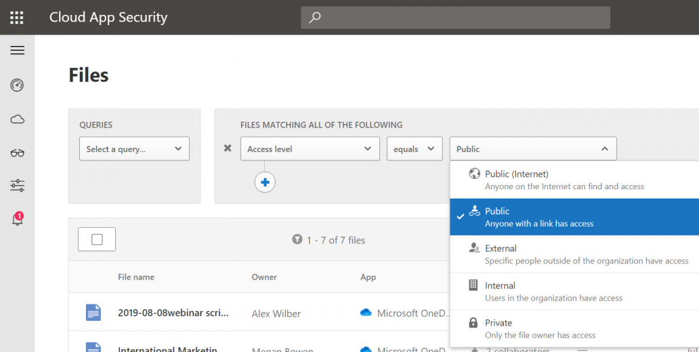Open the Select a query dropdown
The image size is (699, 352).
pos(134,149)
